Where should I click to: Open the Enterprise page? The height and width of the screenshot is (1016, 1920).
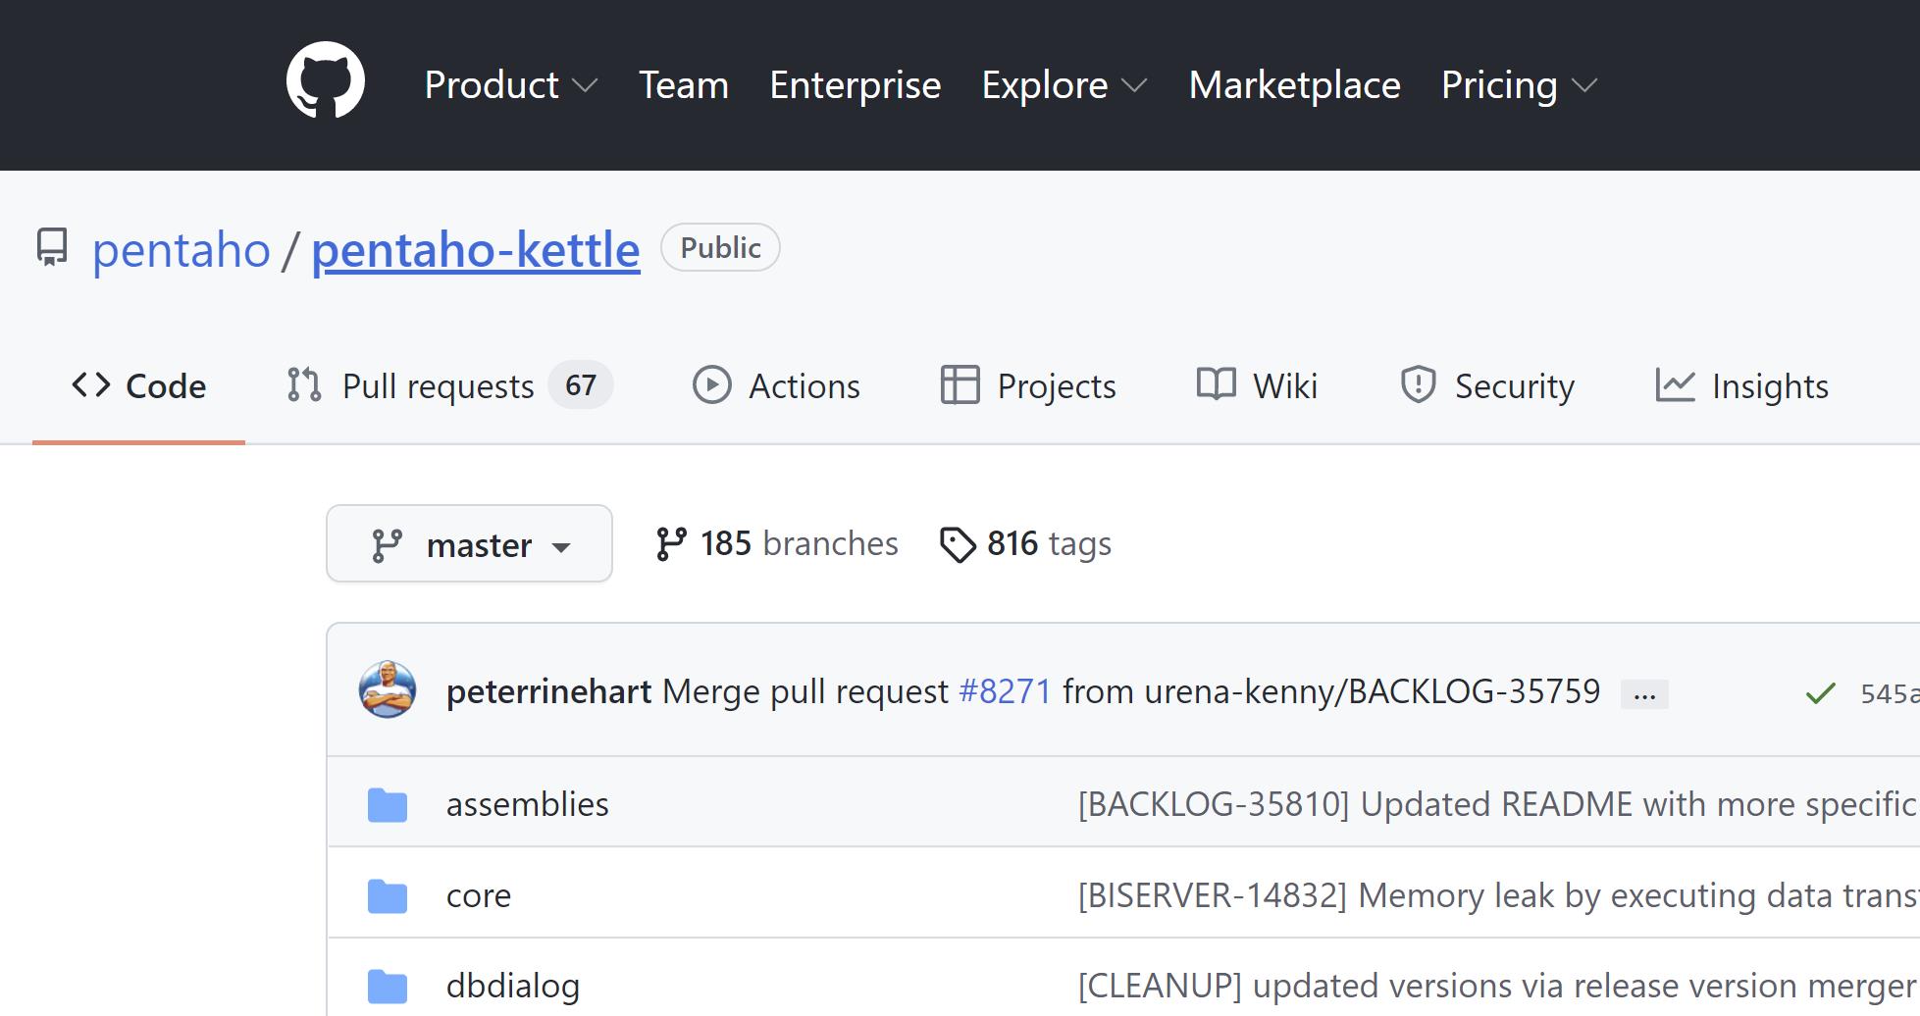[x=856, y=85]
